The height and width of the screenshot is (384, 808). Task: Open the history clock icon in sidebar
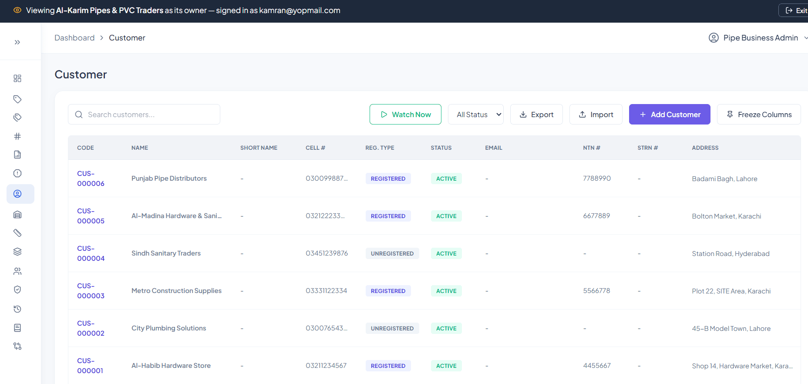17,309
